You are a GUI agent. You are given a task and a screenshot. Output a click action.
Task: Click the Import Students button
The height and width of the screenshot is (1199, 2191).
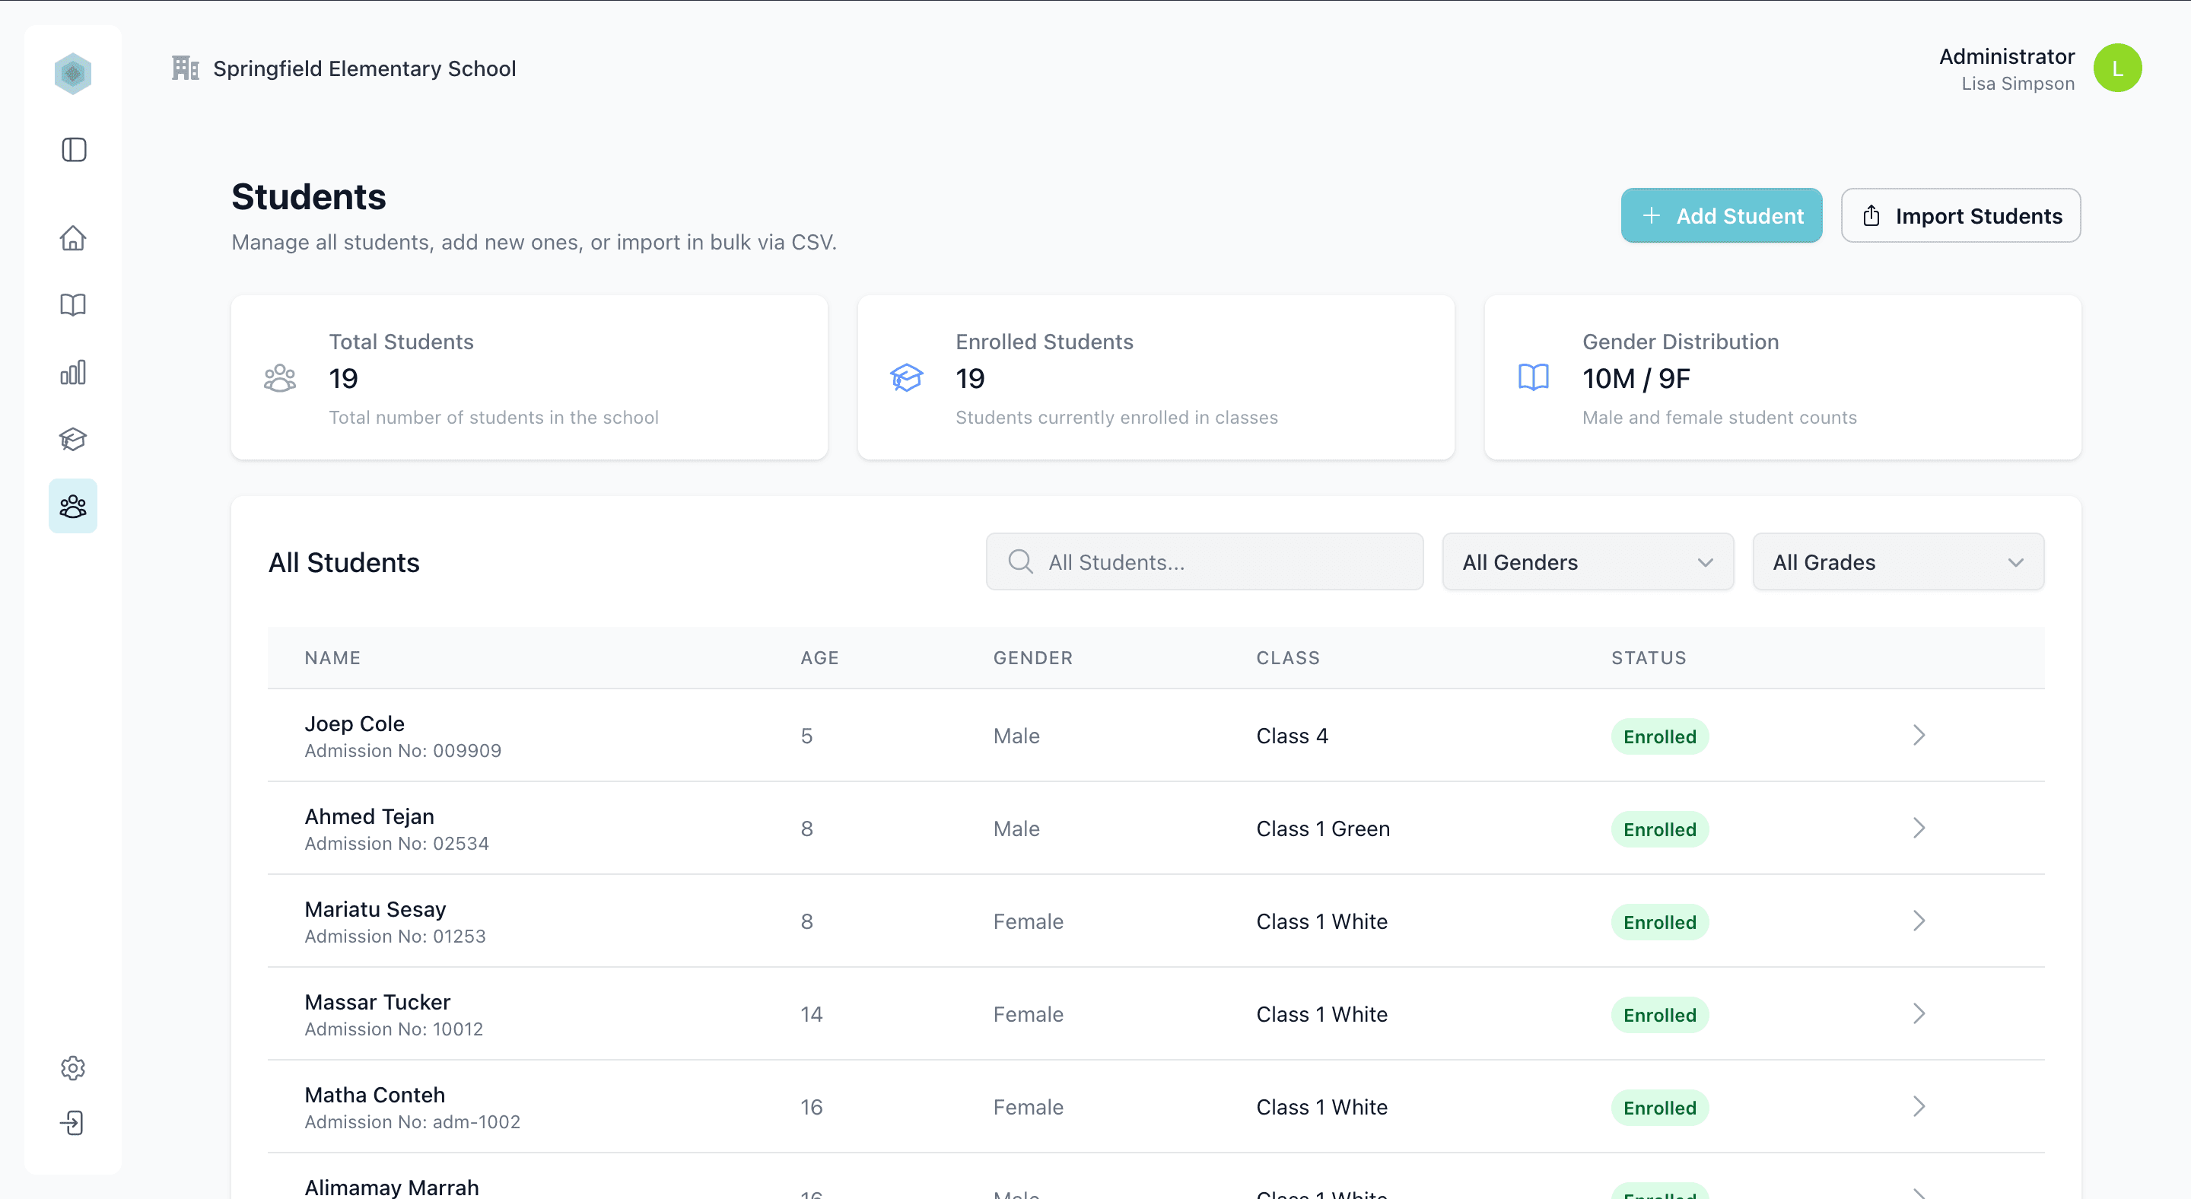point(1960,216)
